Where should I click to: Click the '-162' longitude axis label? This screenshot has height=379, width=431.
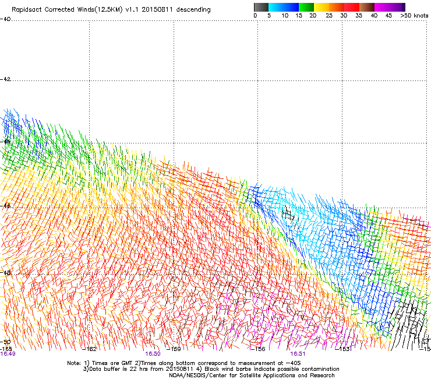click(x=89, y=349)
